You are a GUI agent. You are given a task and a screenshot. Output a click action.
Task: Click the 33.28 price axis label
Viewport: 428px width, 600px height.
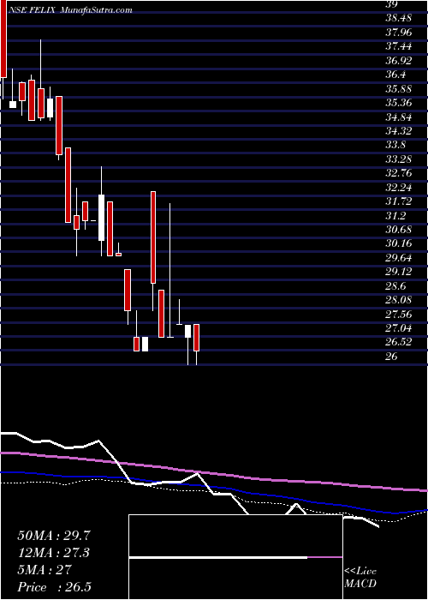[399, 159]
